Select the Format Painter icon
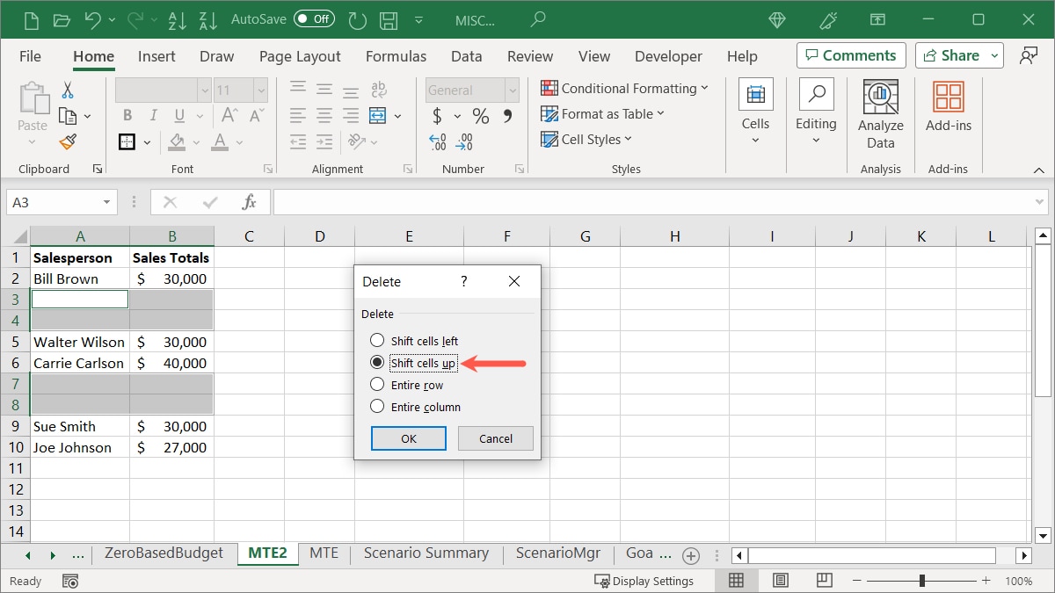This screenshot has width=1055, height=593. [68, 141]
